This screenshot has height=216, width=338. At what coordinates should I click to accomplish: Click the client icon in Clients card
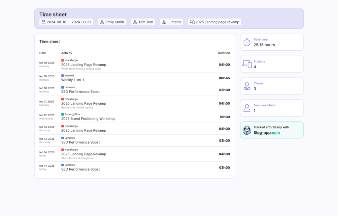(247, 86)
